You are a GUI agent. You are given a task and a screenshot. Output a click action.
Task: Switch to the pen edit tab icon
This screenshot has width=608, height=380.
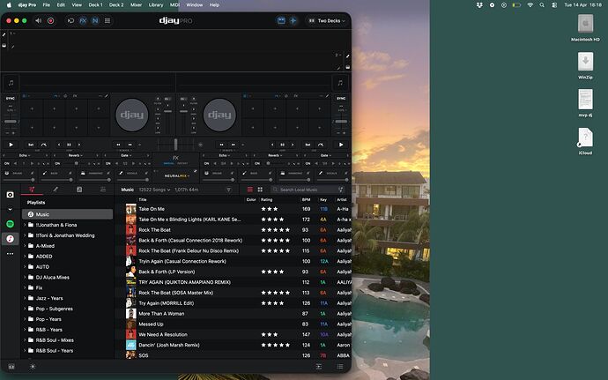(56, 190)
